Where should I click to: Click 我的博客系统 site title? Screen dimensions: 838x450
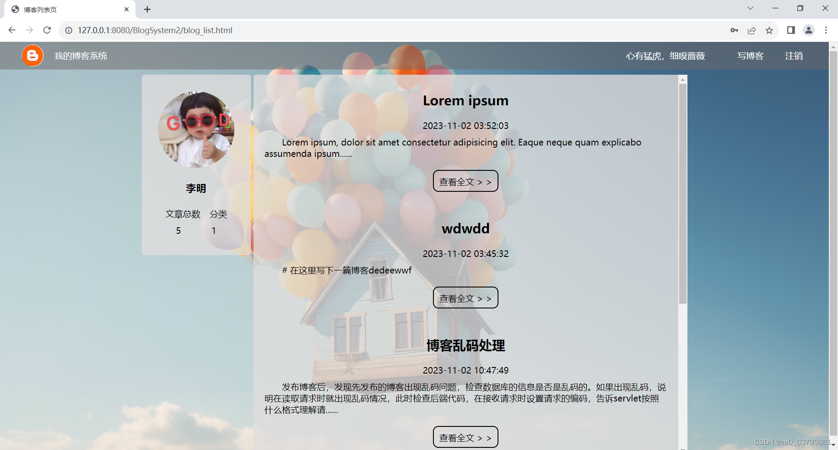(x=81, y=56)
